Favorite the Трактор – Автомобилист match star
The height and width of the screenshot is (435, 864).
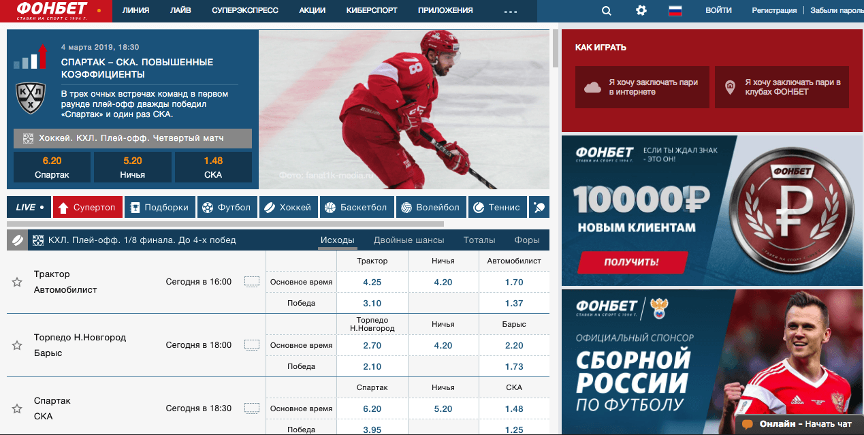[x=17, y=282]
